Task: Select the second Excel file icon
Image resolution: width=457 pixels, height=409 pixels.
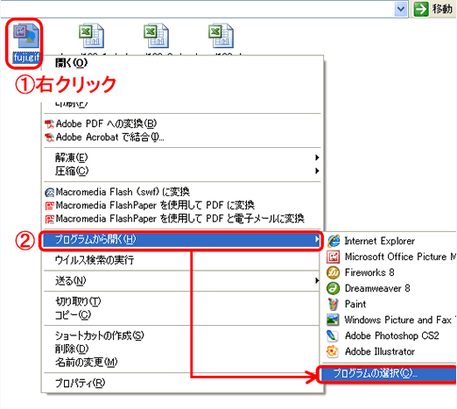Action: coord(156,36)
